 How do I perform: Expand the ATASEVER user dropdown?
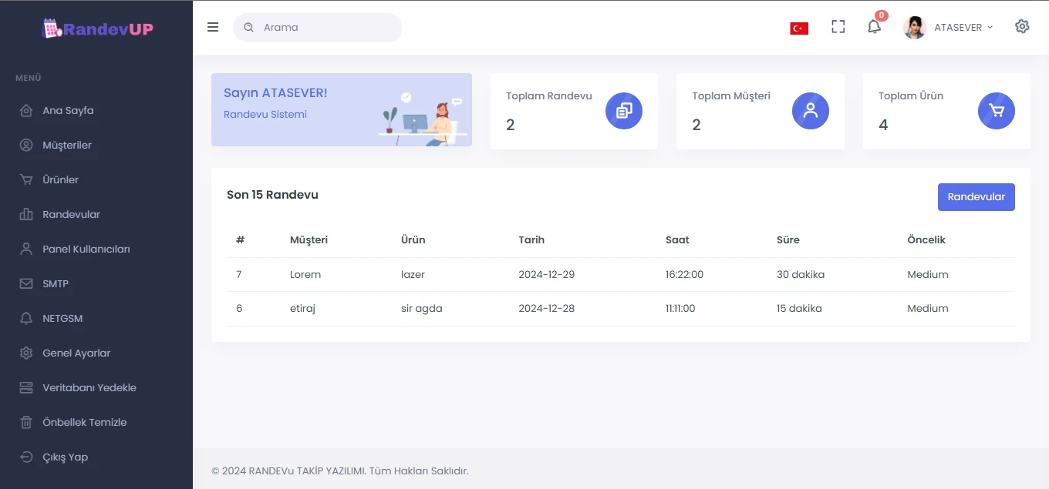pyautogui.click(x=963, y=27)
